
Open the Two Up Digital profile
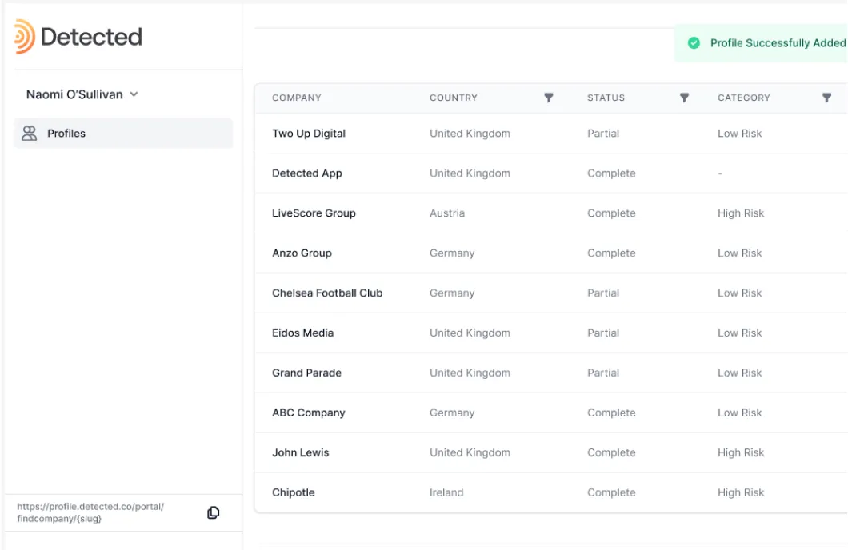tap(309, 134)
